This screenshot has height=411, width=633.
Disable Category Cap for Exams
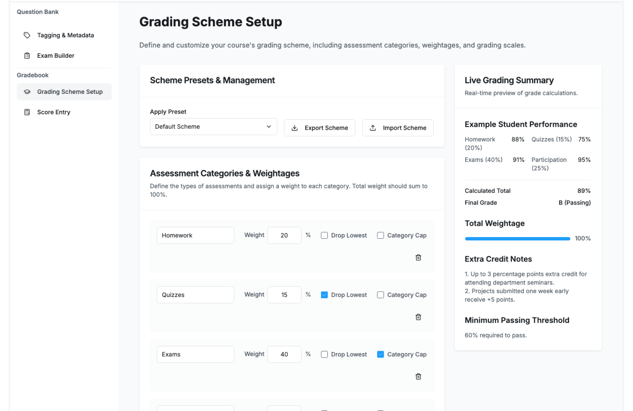pyautogui.click(x=380, y=354)
